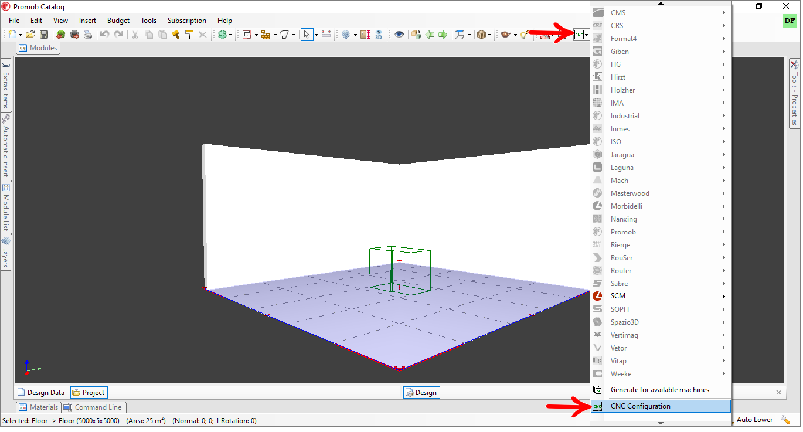Open the File menu
The width and height of the screenshot is (803, 432).
tap(14, 20)
